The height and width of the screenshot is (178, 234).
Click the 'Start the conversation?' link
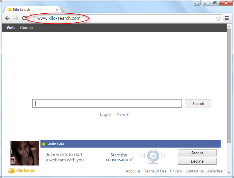[119, 157]
